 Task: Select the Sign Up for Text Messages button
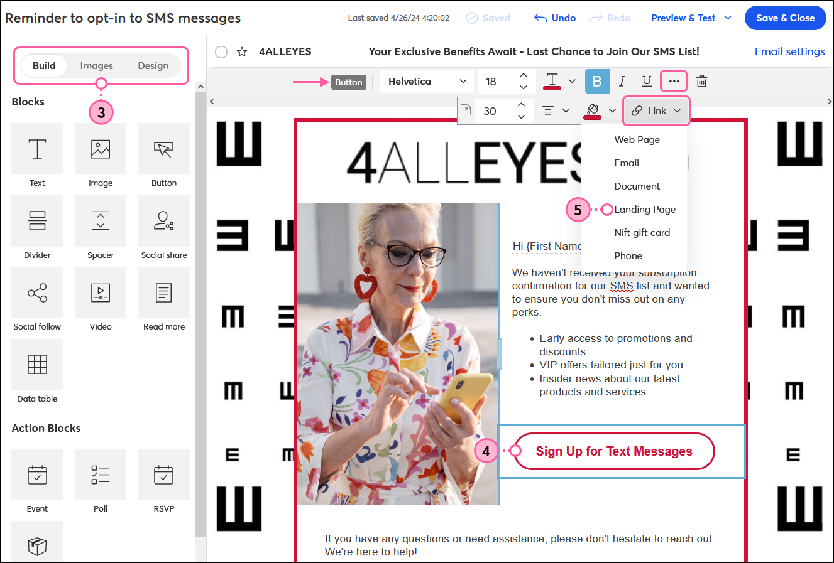(614, 451)
